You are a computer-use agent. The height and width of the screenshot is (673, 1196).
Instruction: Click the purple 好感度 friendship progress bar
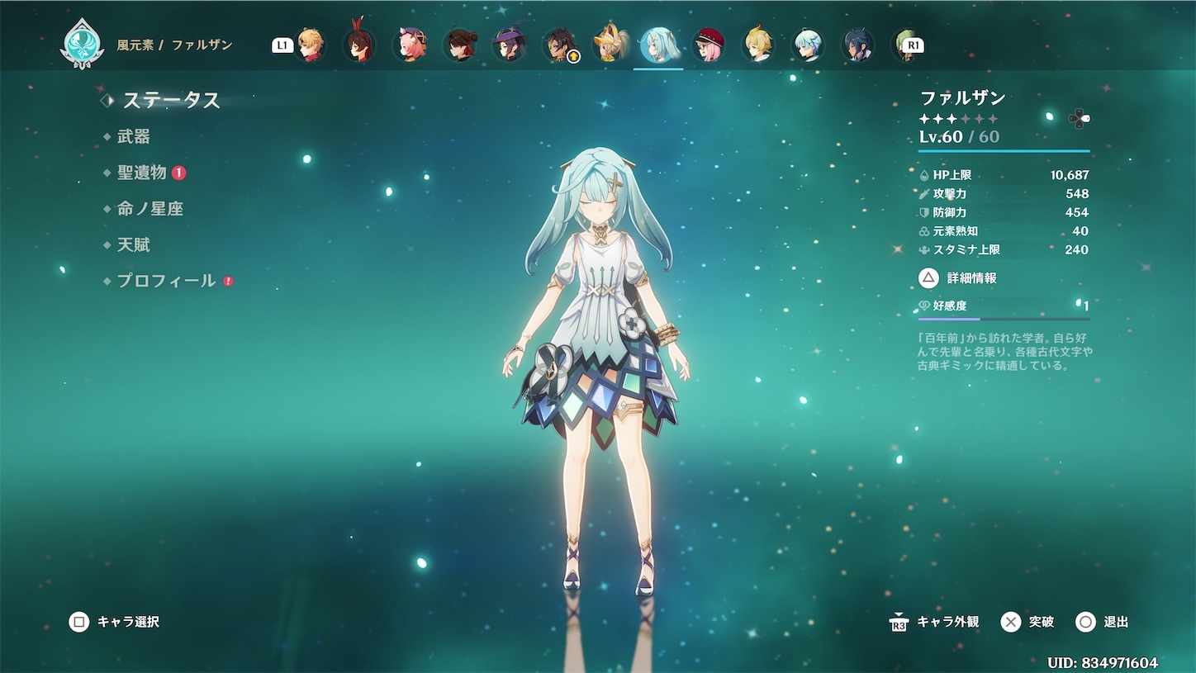click(x=1004, y=319)
